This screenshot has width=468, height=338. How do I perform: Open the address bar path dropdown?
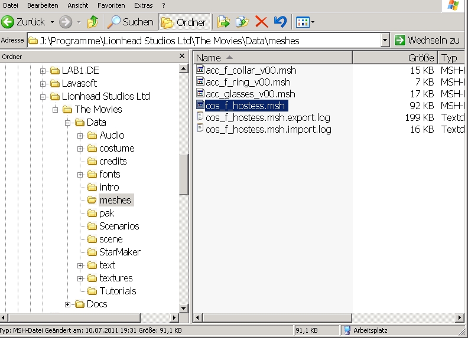[385, 40]
